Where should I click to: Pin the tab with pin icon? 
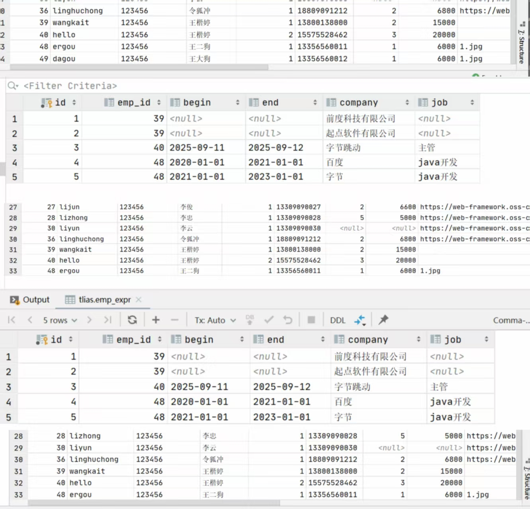click(383, 320)
